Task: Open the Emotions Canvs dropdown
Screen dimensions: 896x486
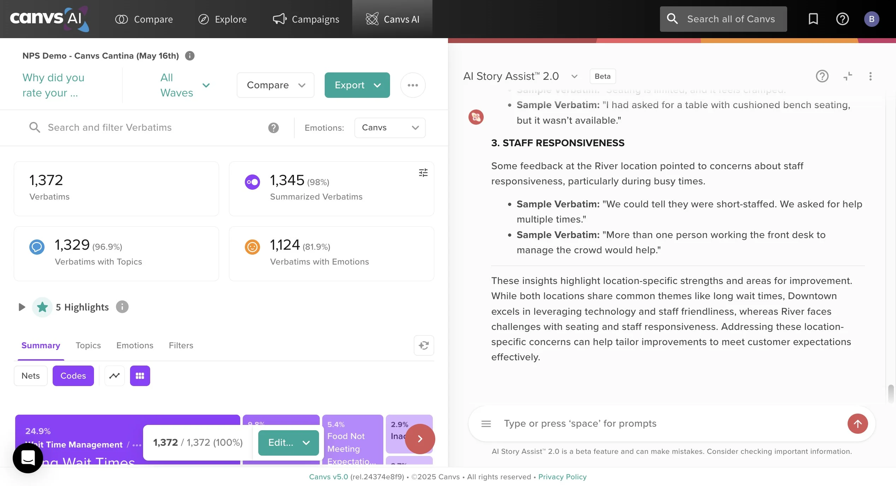Action: 390,128
